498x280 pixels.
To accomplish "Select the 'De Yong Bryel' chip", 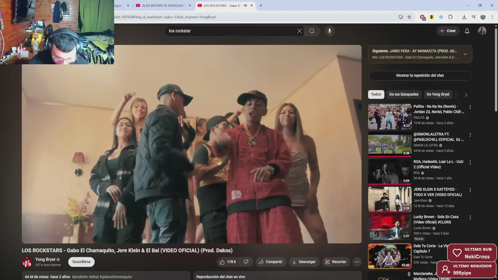I will [x=438, y=94].
